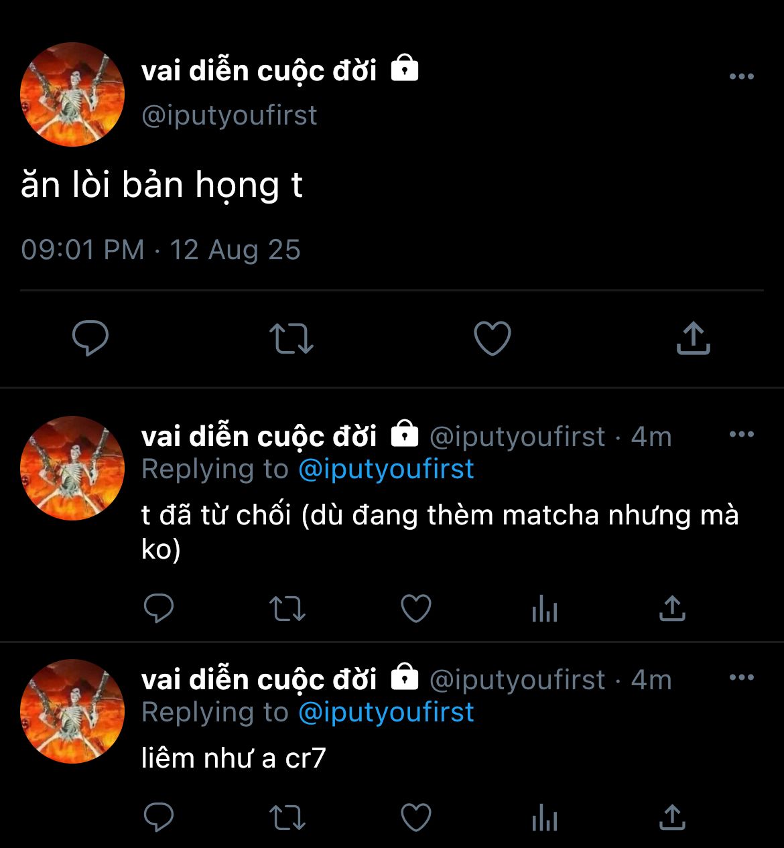The width and height of the screenshot is (784, 848).
Task: View analytics for the "t đã từ chối" reply
Action: [x=545, y=609]
